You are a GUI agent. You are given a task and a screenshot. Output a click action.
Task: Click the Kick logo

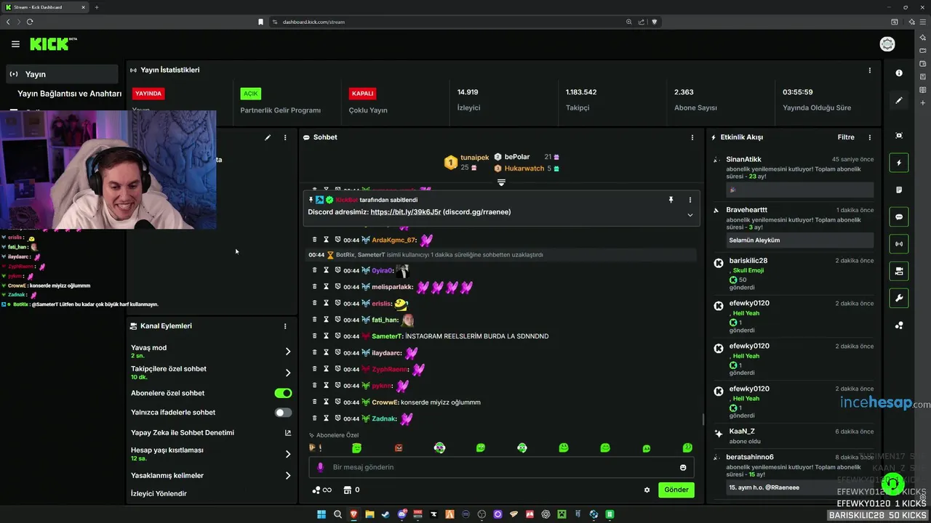pos(53,44)
